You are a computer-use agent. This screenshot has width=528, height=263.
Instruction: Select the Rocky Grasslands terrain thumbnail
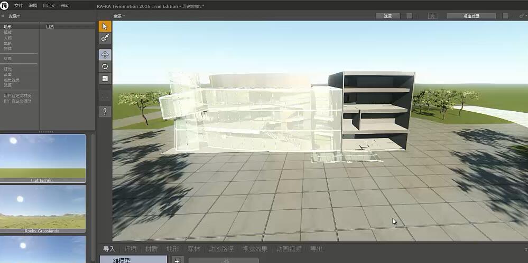point(42,209)
